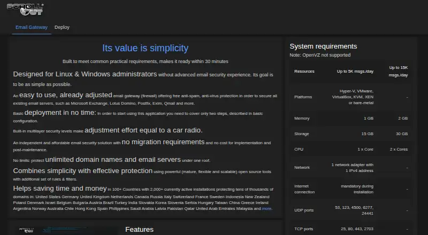This screenshot has height=235, width=428.
Task: Click the '1 GB' memory value
Action: [x=369, y=119]
